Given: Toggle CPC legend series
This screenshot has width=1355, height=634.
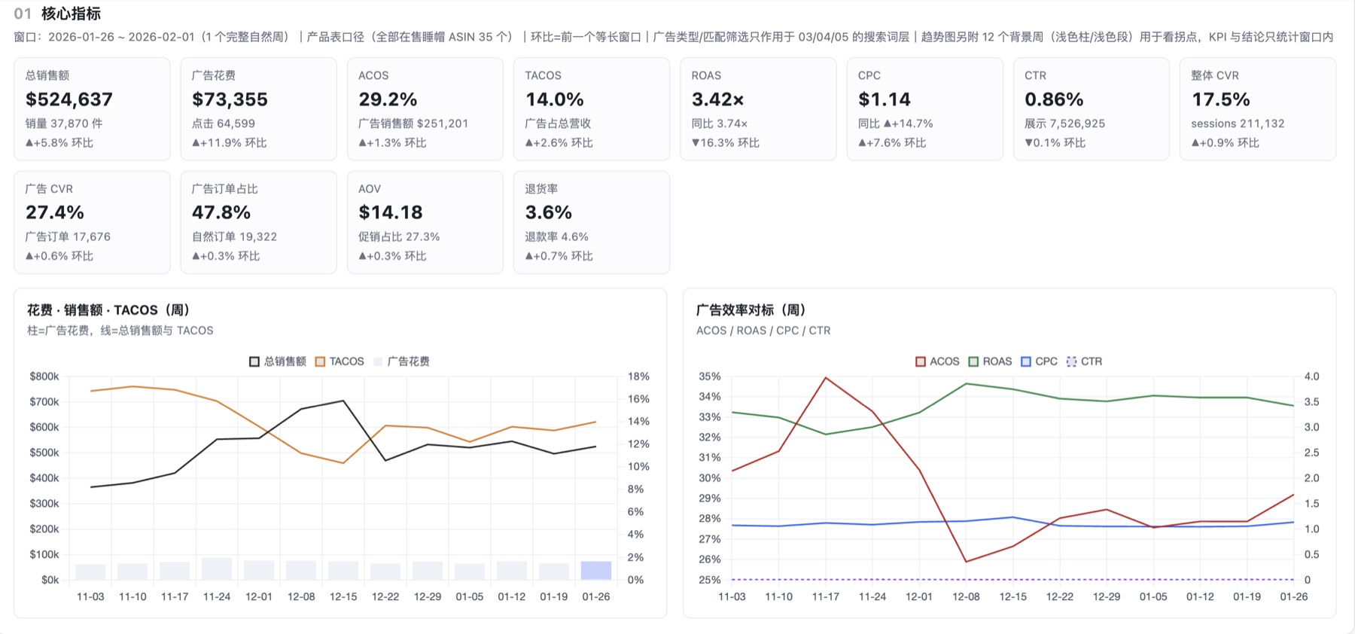Looking at the screenshot, I should click(x=1039, y=361).
